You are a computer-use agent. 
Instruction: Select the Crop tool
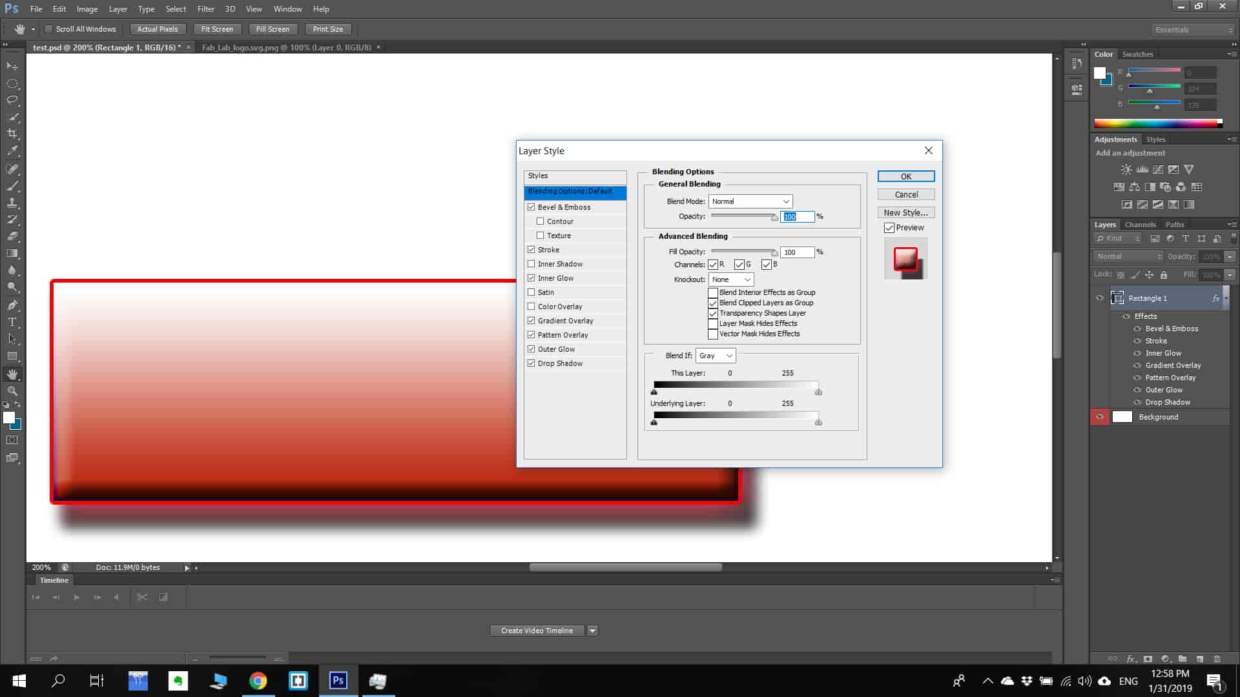pyautogui.click(x=12, y=134)
